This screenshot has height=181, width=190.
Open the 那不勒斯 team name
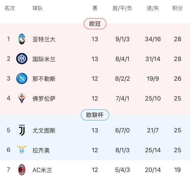(x=44, y=79)
